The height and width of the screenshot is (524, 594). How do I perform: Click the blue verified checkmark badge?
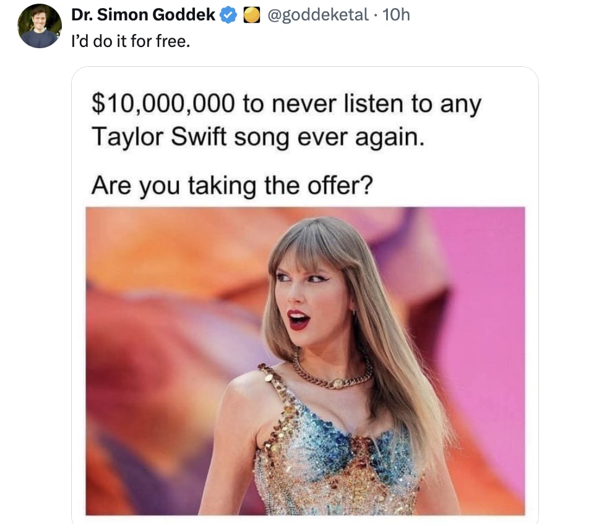[x=228, y=15]
